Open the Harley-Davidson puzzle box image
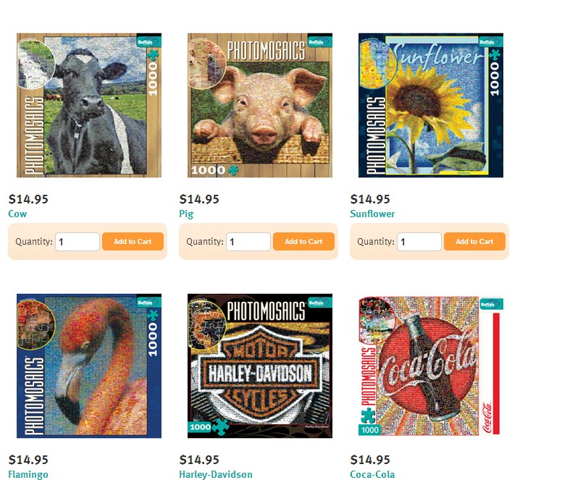The height and width of the screenshot is (480, 562). tap(260, 366)
